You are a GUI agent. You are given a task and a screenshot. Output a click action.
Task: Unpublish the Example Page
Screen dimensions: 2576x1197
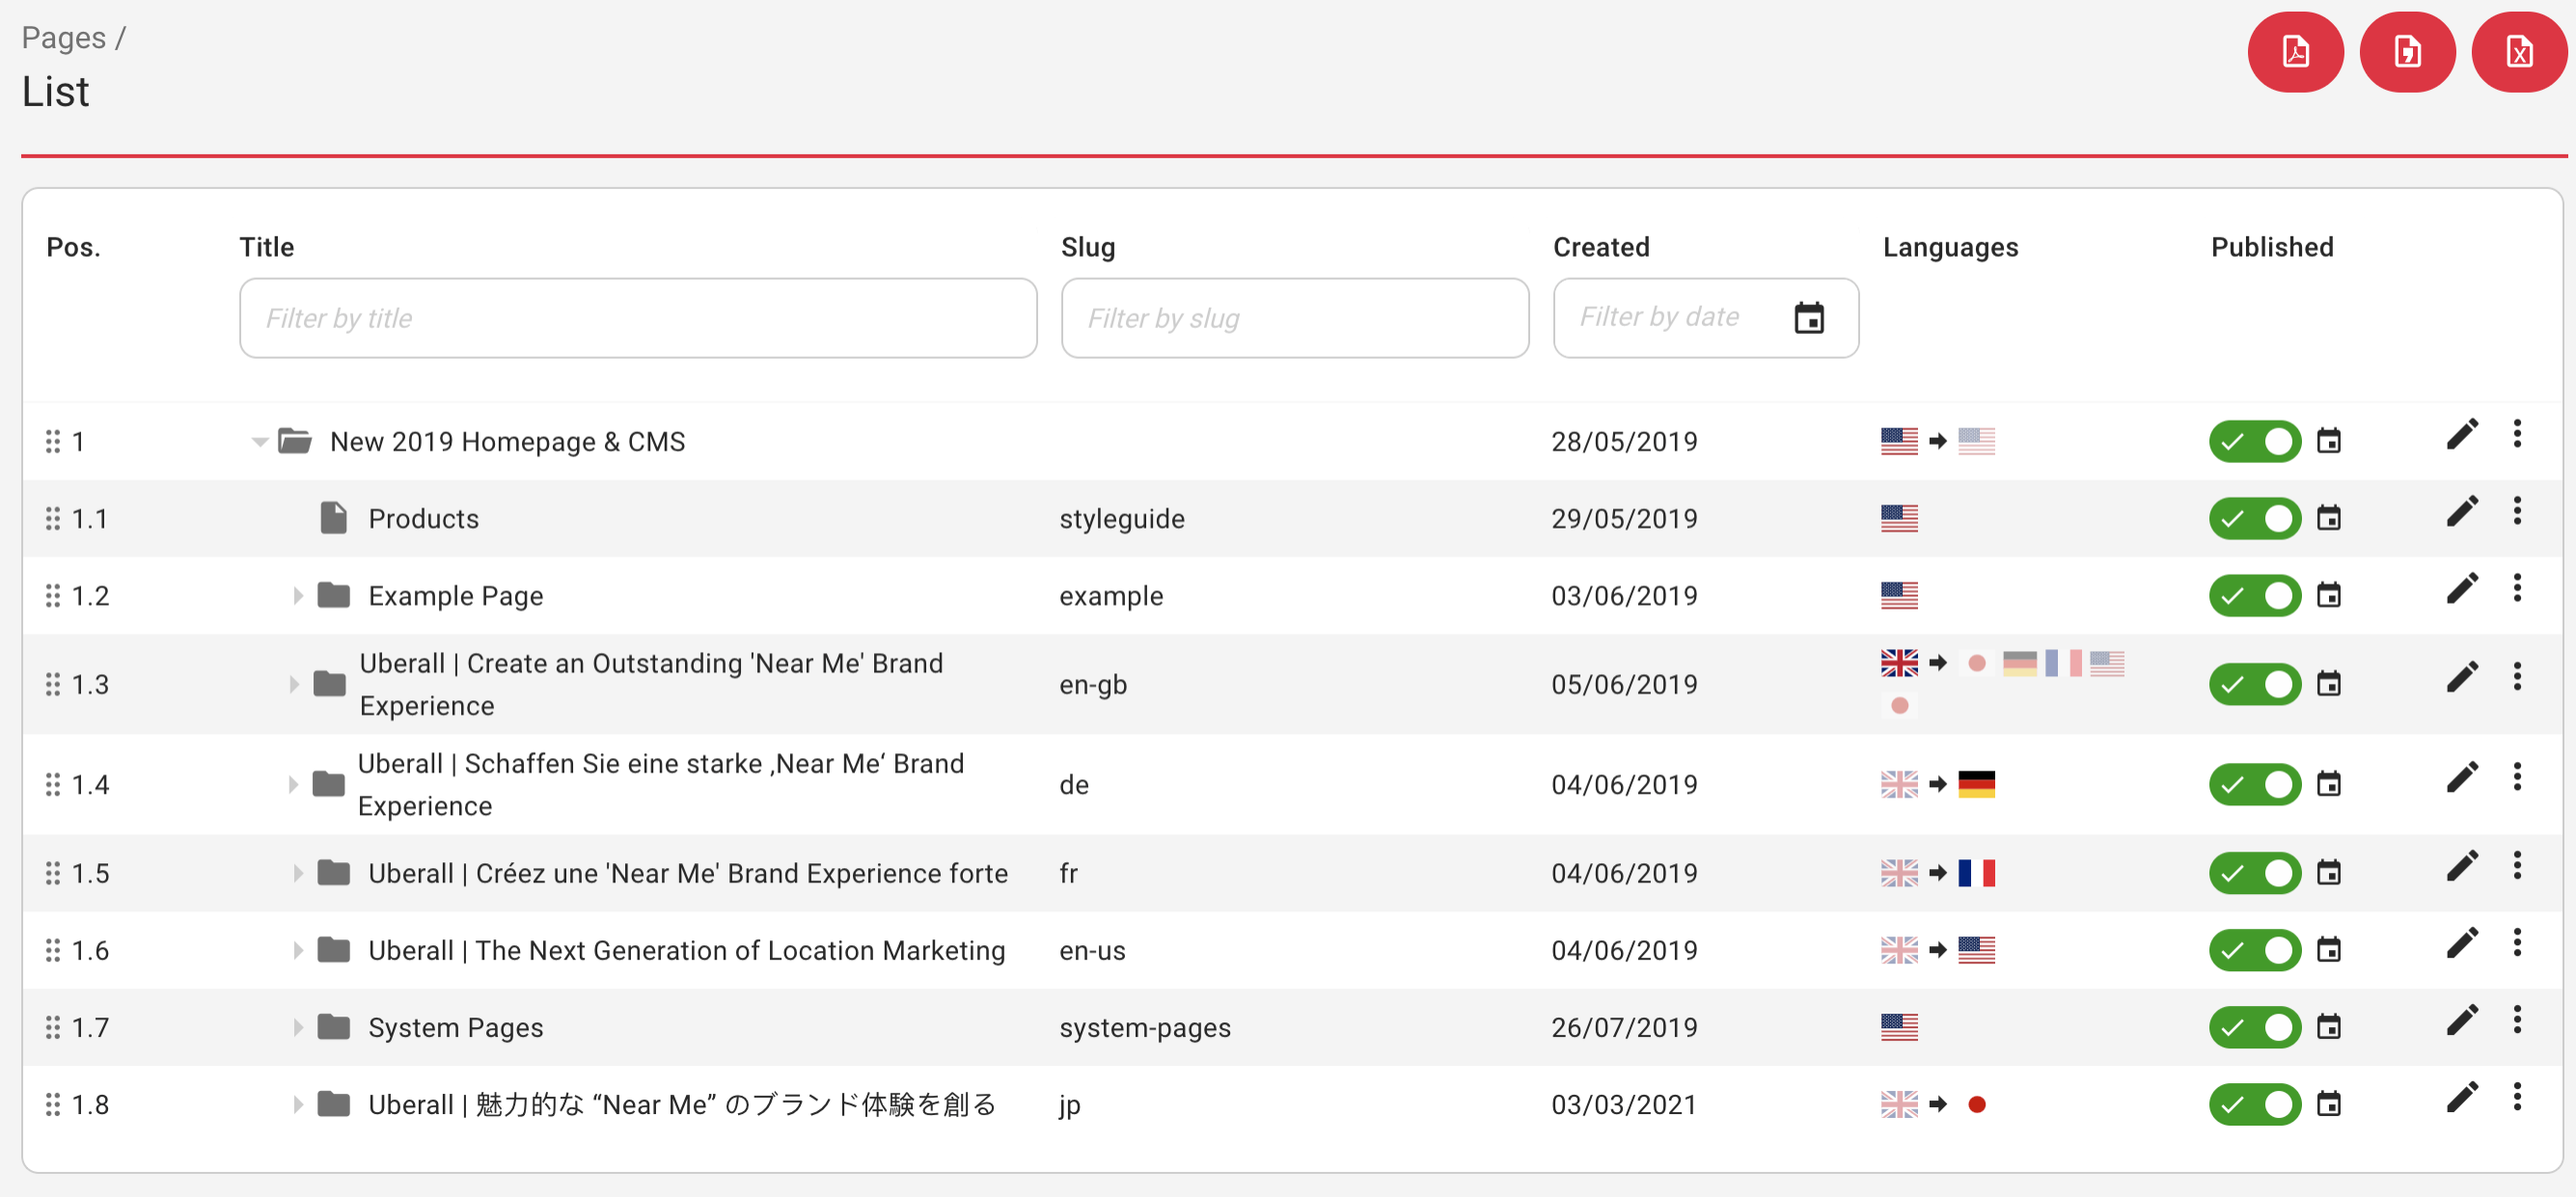click(2255, 595)
